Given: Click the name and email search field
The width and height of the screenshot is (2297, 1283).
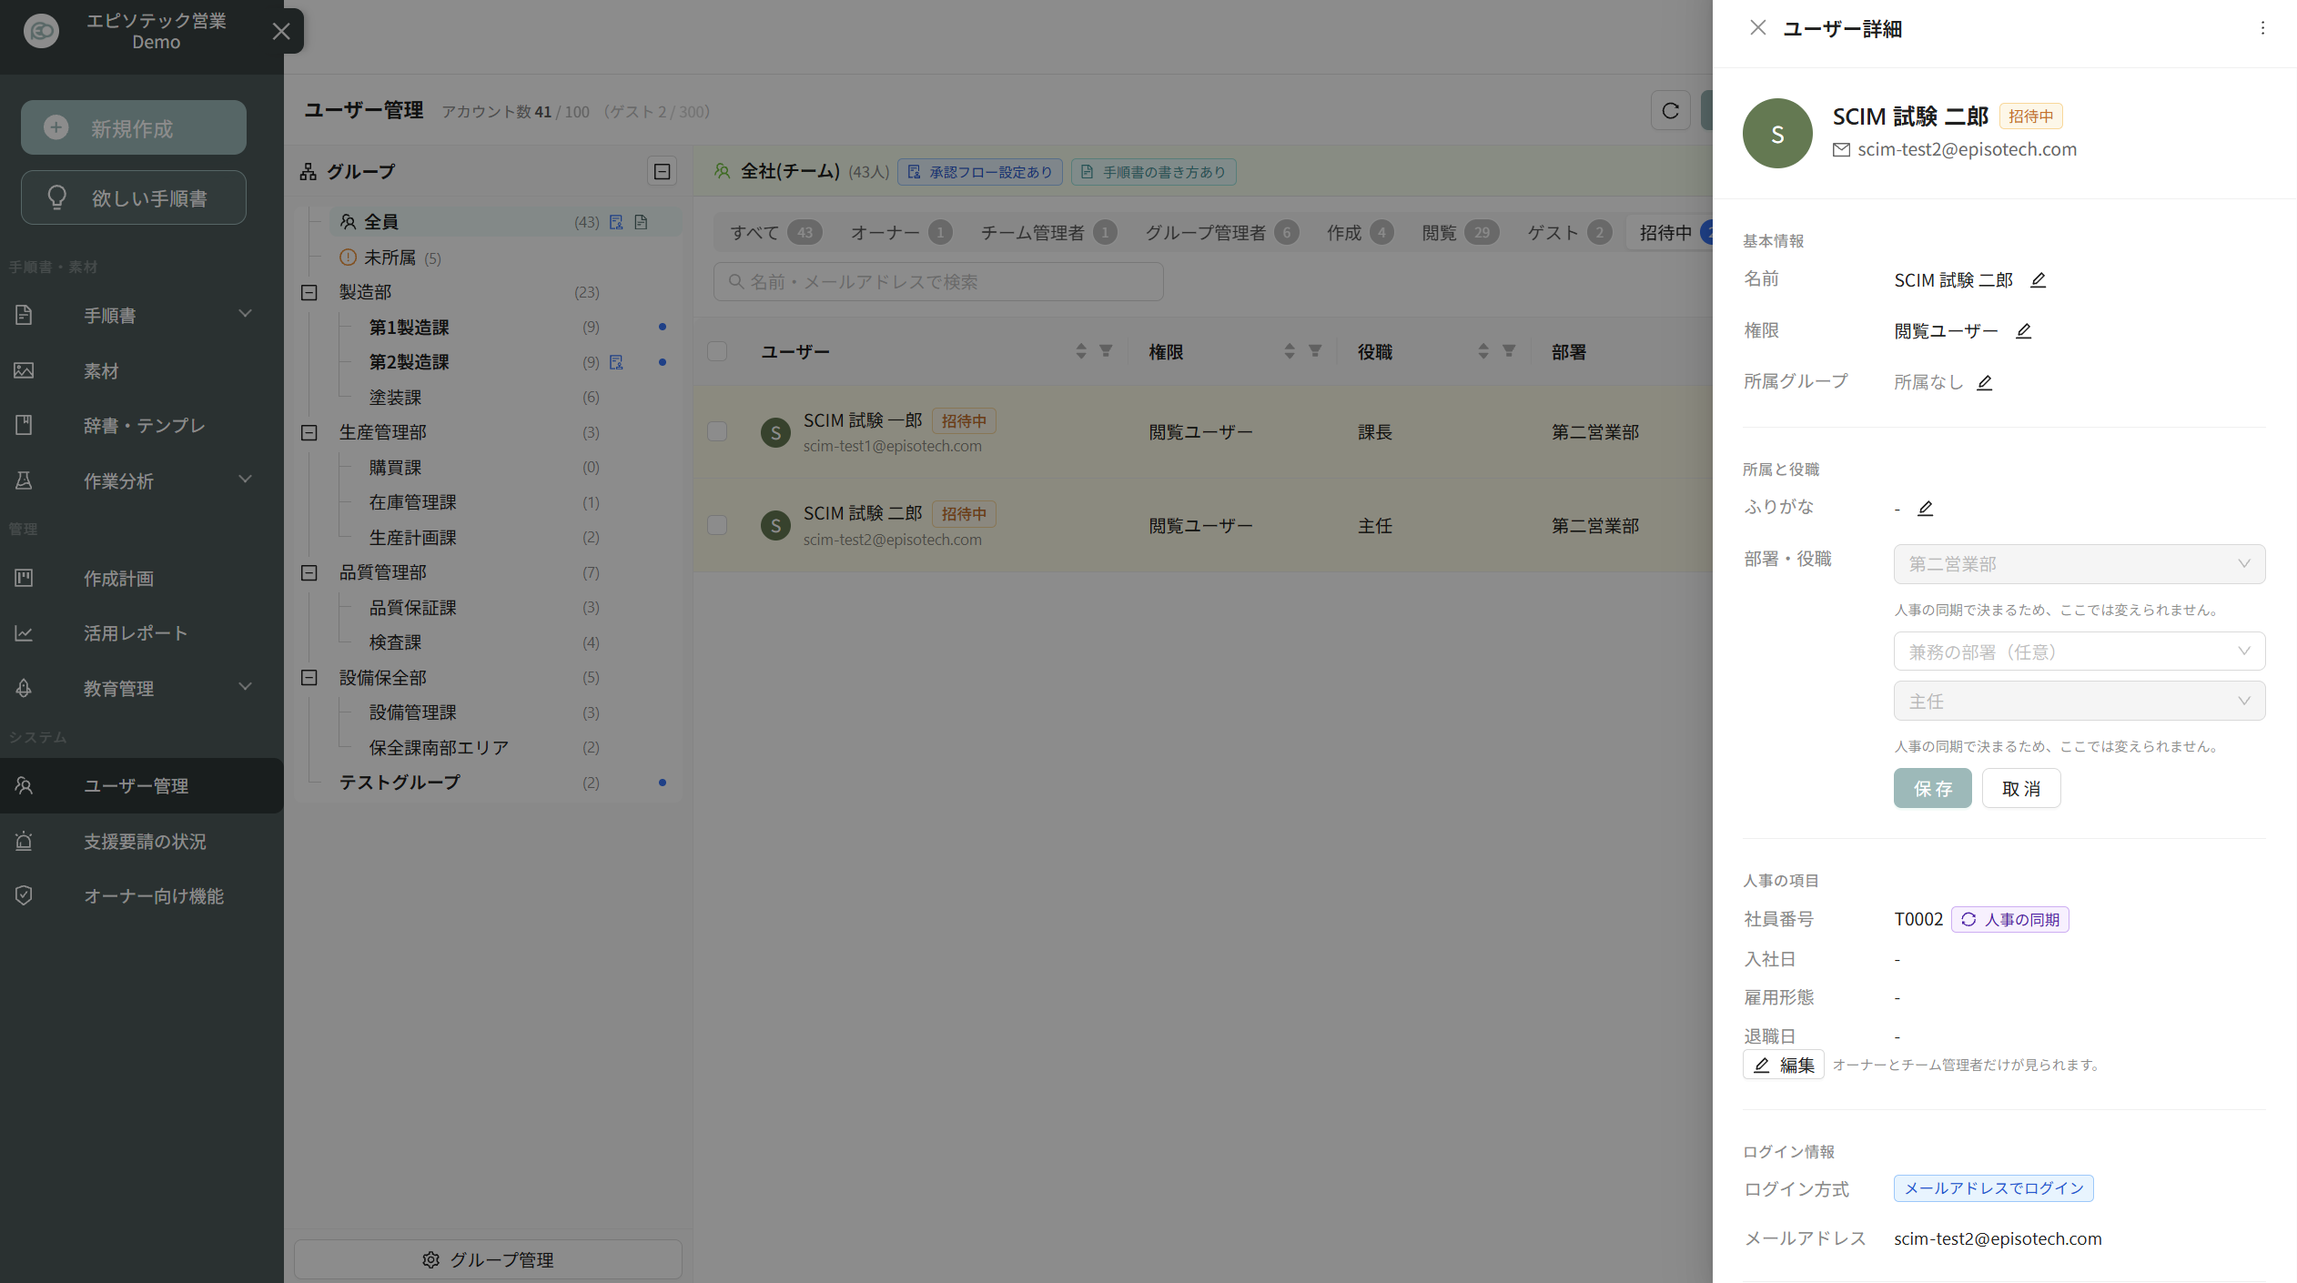Looking at the screenshot, I should [938, 282].
